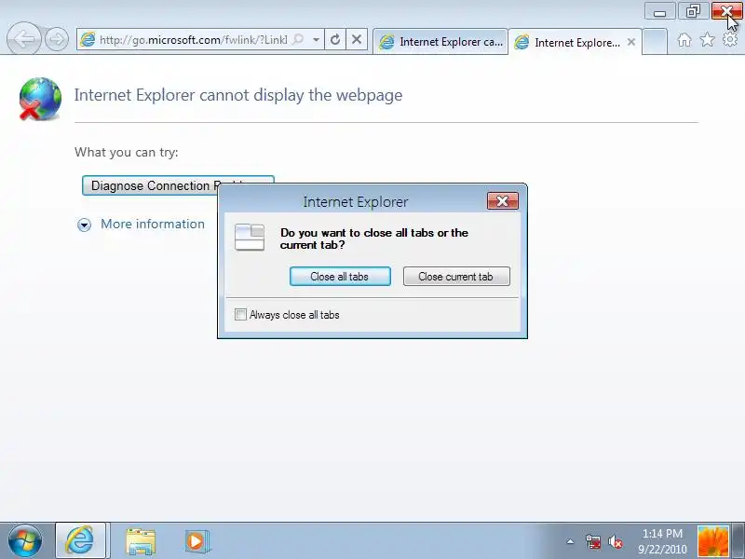Minimize the Internet Explorer window
Image resolution: width=745 pixels, height=559 pixels.
coord(660,11)
